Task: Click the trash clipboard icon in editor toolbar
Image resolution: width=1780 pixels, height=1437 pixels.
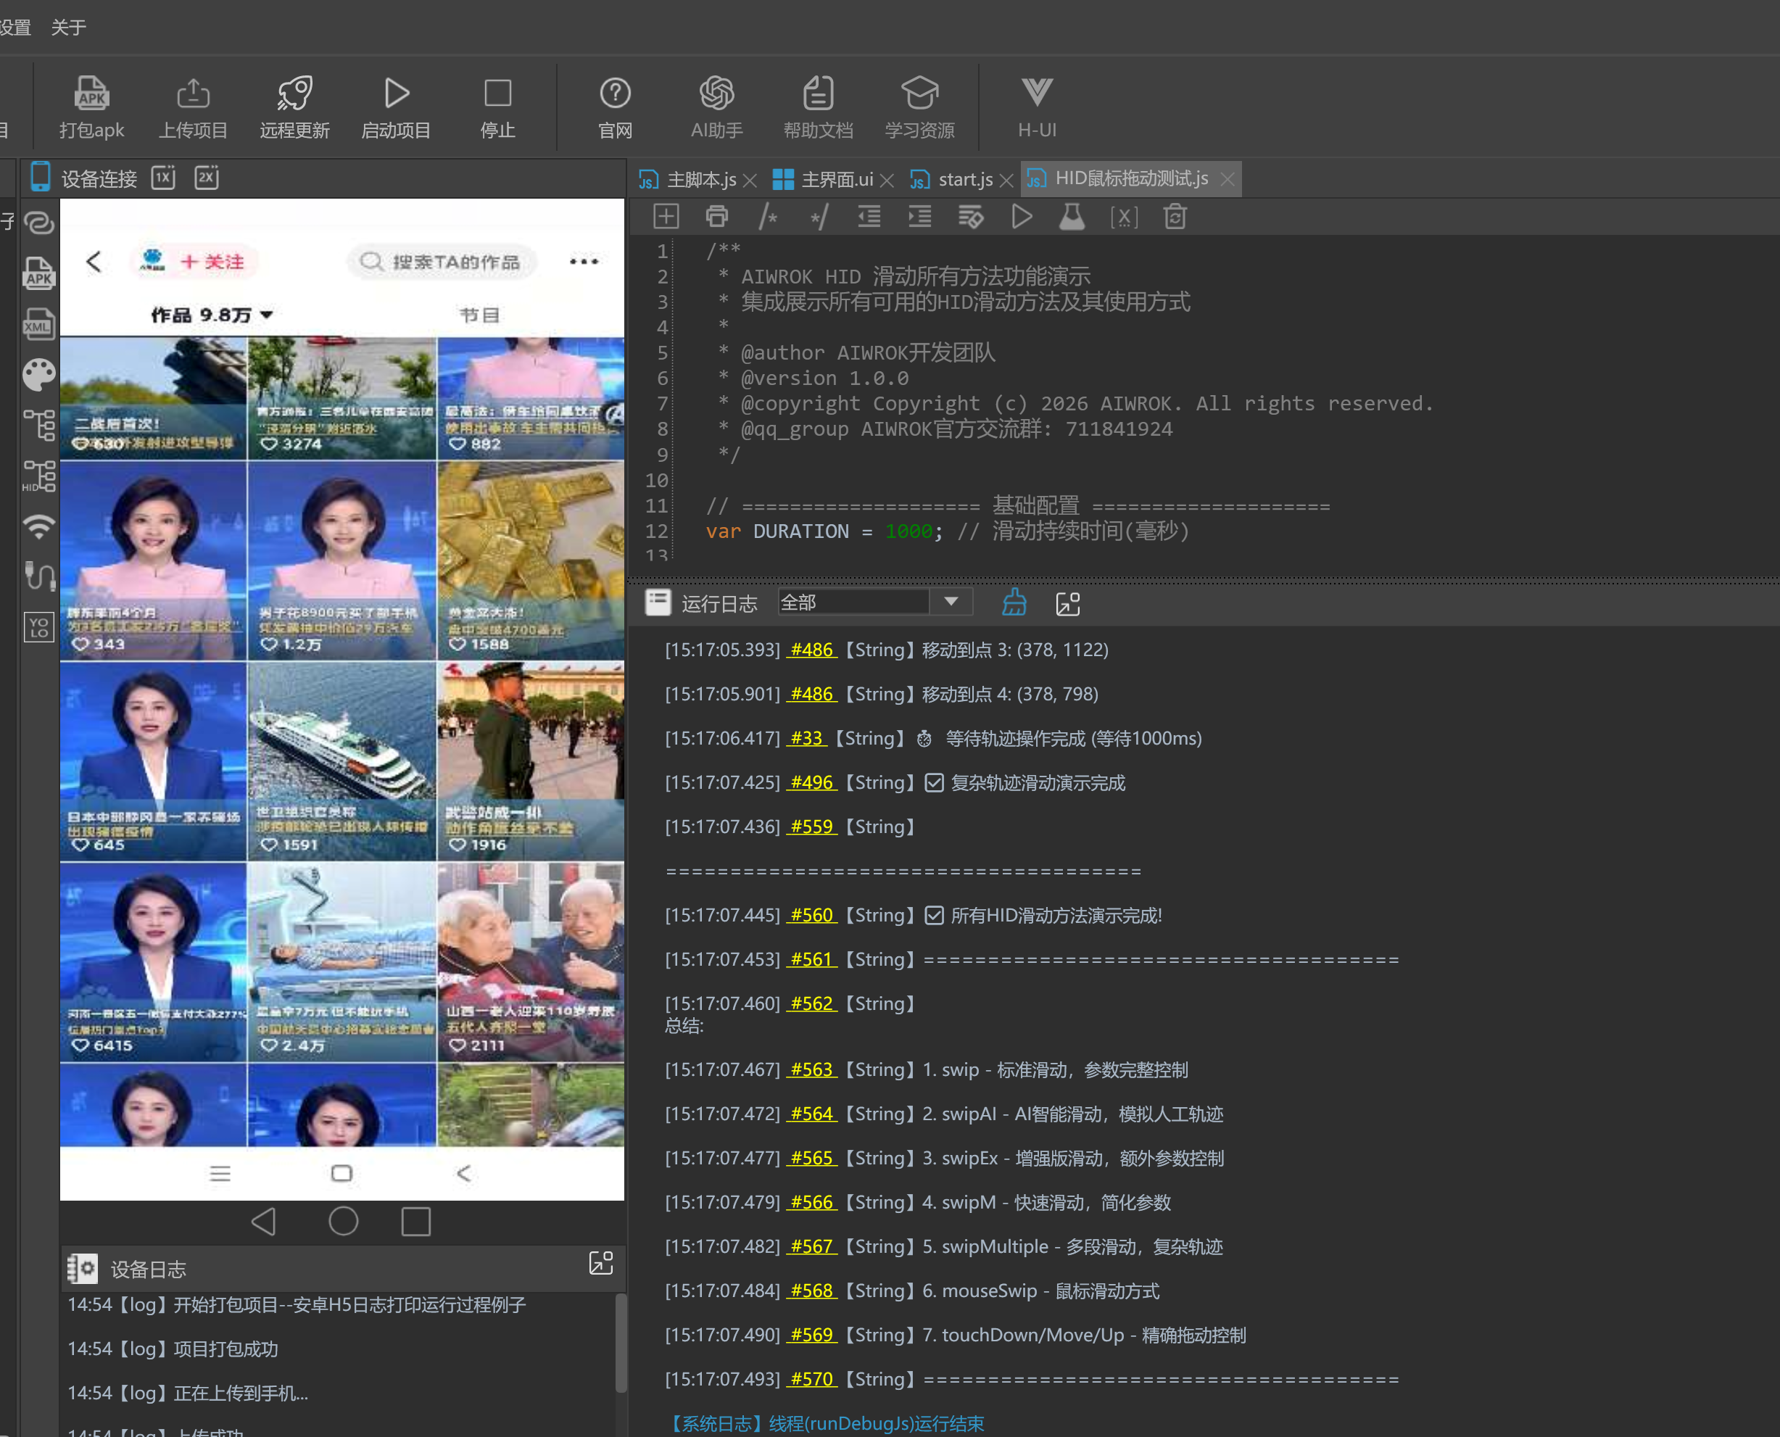Action: (x=1175, y=217)
